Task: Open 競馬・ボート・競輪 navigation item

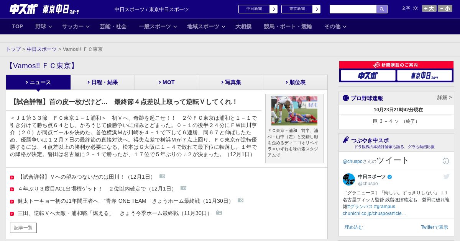Action: click(x=288, y=26)
